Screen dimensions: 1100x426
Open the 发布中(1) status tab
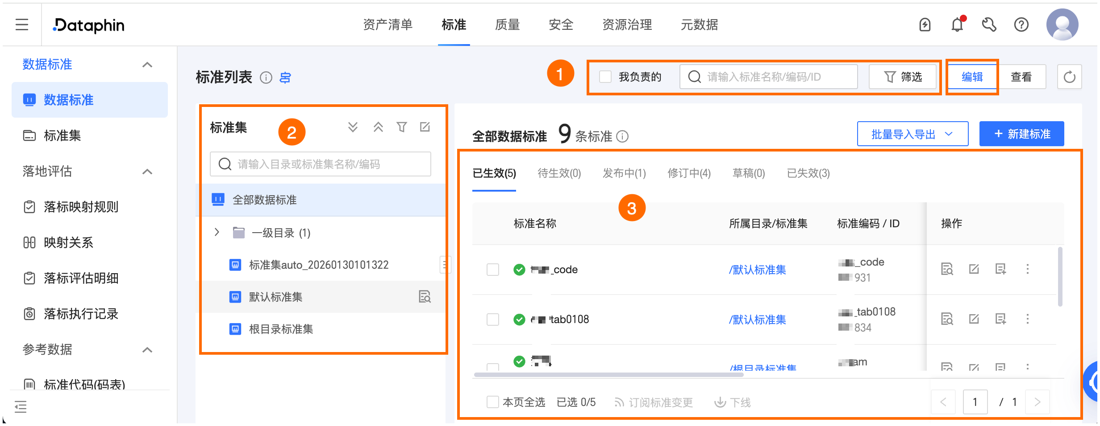pos(624,173)
